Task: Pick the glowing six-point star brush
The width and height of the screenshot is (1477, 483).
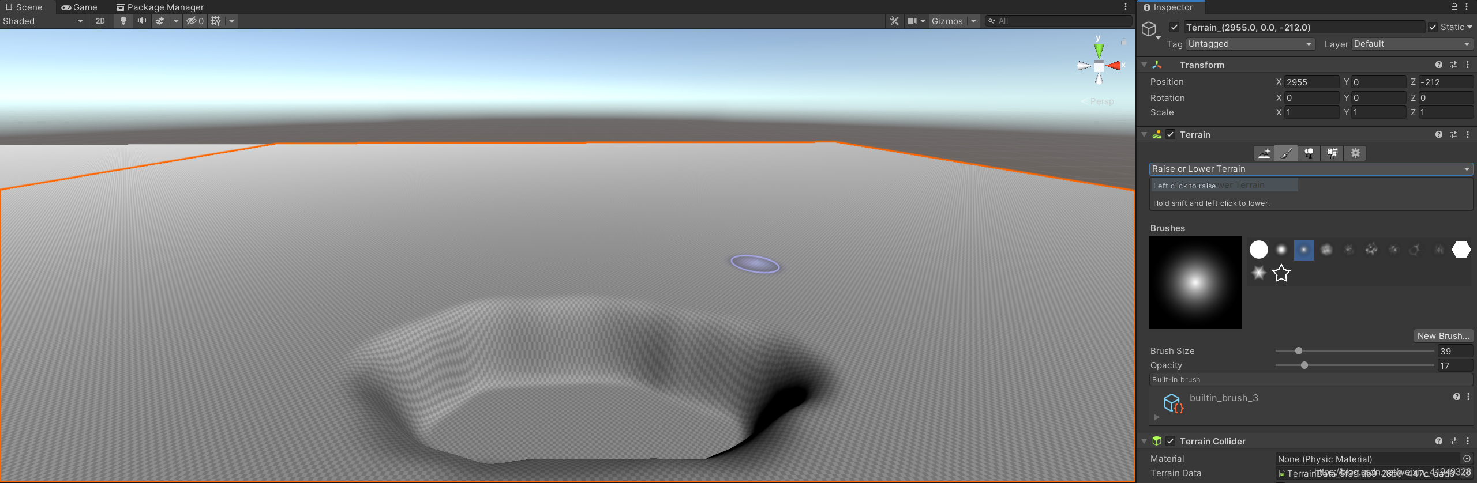Action: click(x=1259, y=273)
